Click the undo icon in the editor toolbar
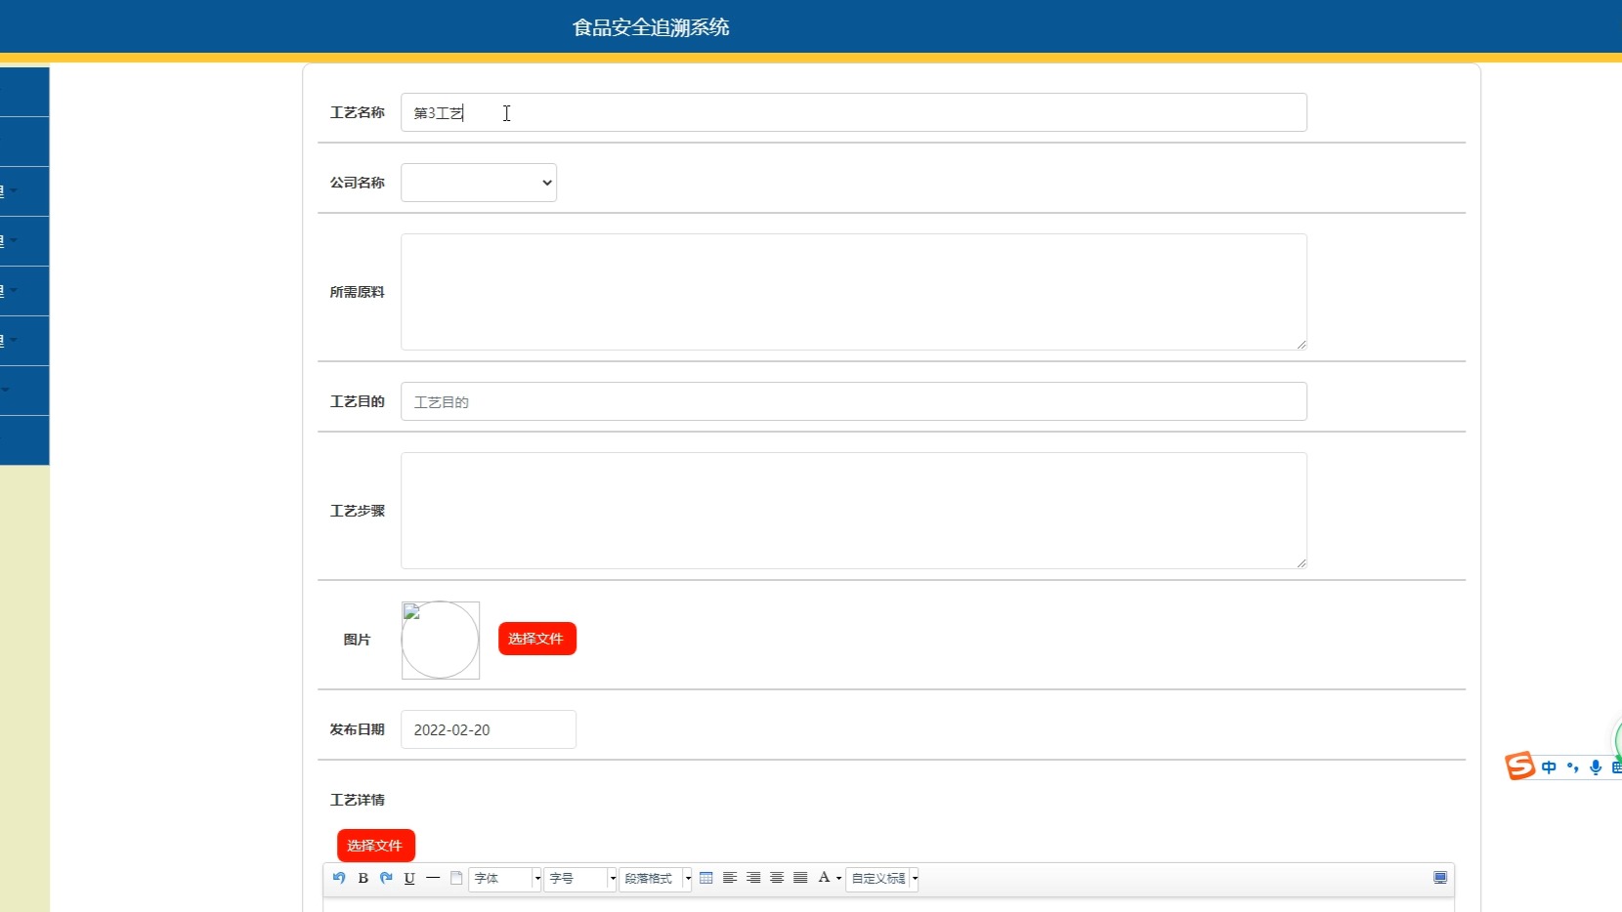Screen dimensions: 1622x912 pos(339,877)
